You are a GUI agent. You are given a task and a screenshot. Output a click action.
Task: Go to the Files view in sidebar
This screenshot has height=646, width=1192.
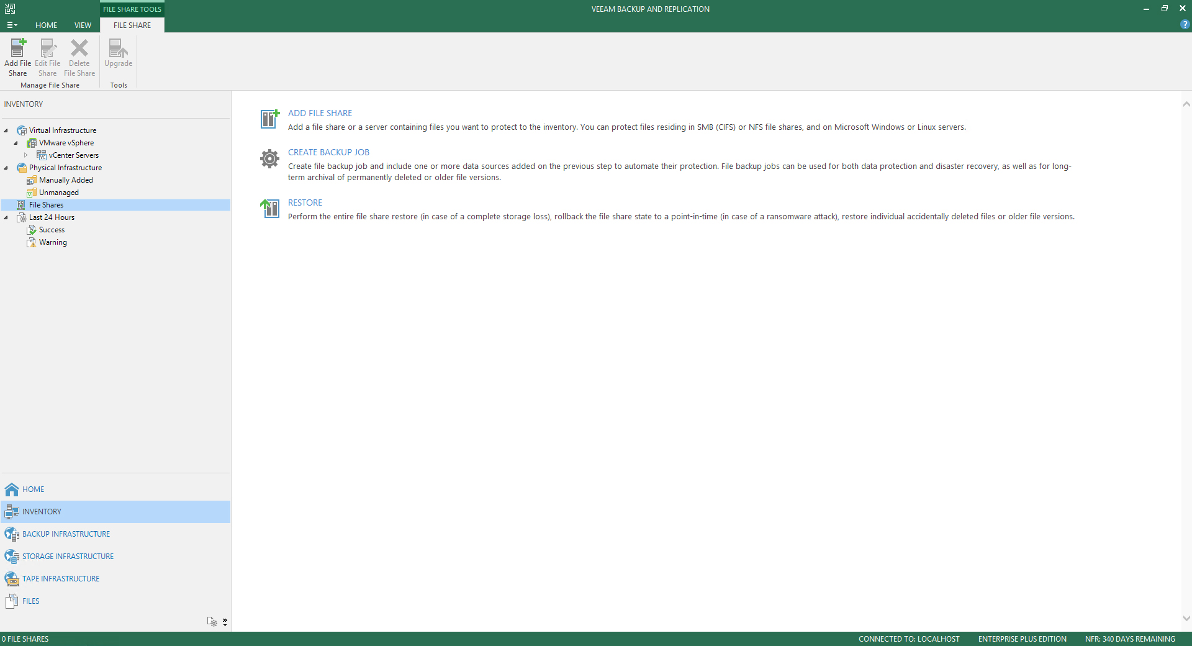coord(30,601)
